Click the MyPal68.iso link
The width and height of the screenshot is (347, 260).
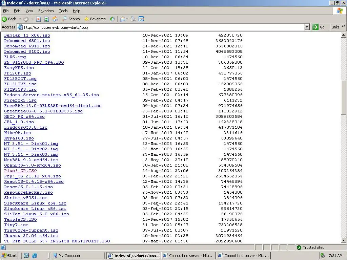point(19,138)
